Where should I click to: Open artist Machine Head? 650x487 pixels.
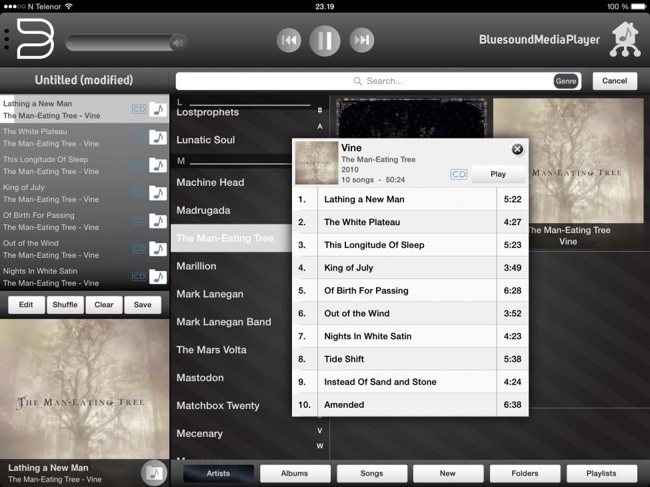pos(210,183)
